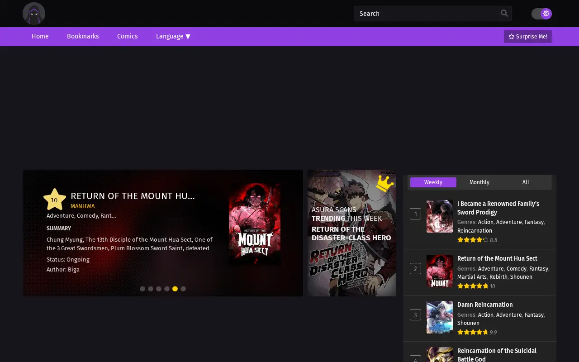579x362 pixels.
Task: Click the Sword Prodigy ranking thumbnail
Action: pyautogui.click(x=440, y=216)
